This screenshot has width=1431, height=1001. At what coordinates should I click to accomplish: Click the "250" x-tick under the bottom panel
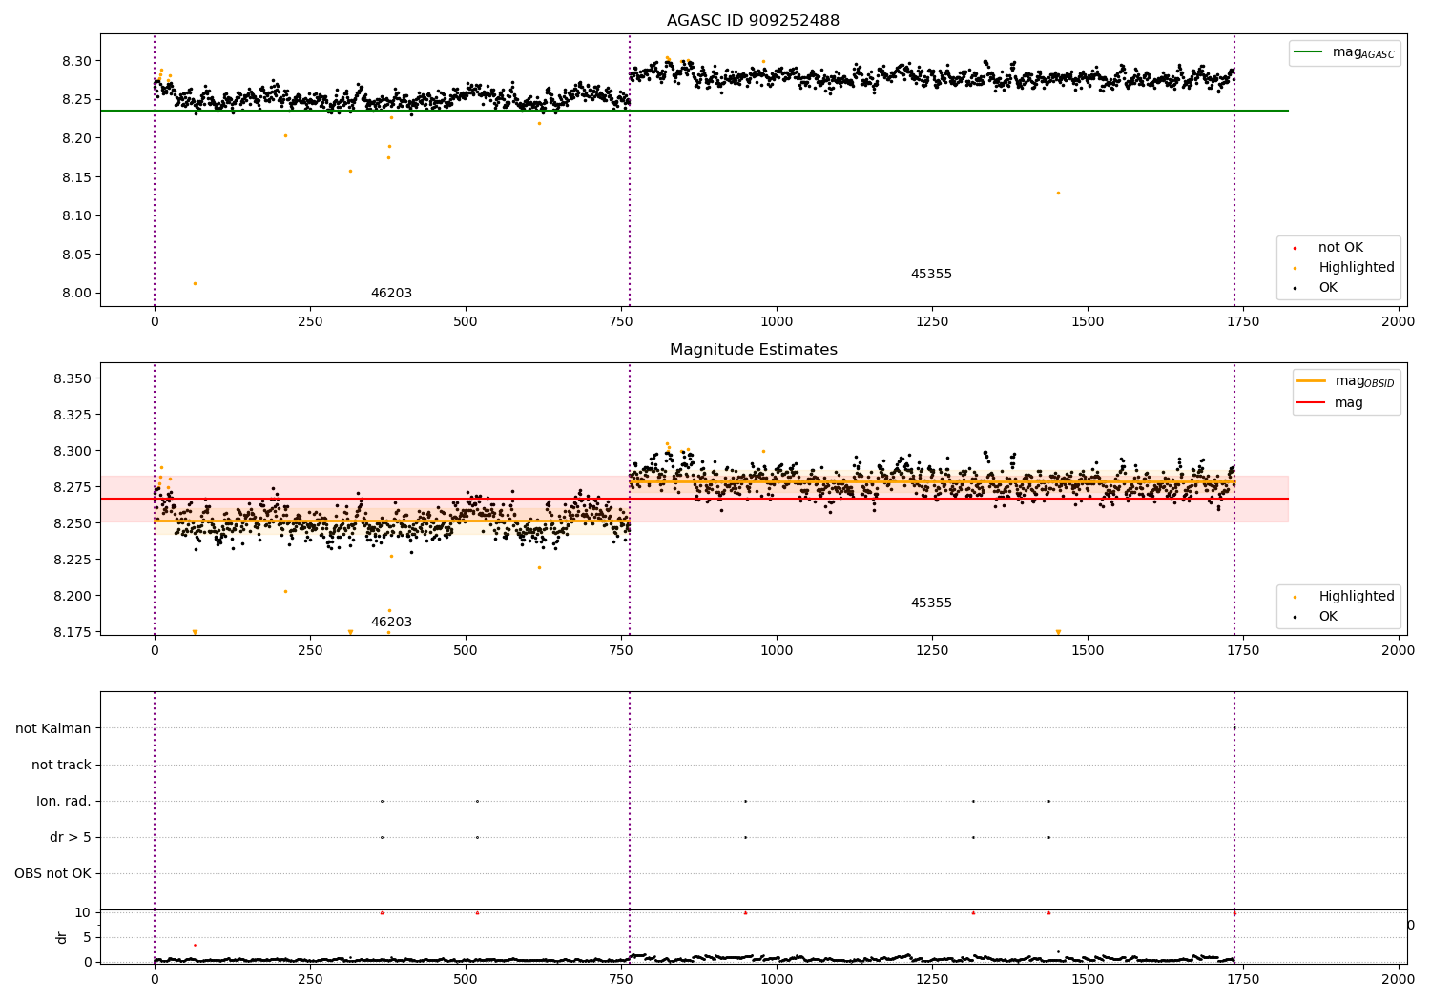310,978
